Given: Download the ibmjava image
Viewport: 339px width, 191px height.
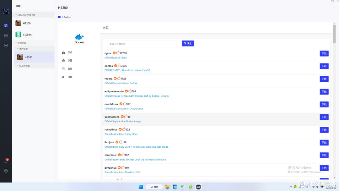Looking at the screenshot, I should click(x=324, y=143).
